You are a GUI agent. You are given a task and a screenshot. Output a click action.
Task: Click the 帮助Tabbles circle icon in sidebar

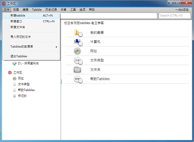(15, 90)
